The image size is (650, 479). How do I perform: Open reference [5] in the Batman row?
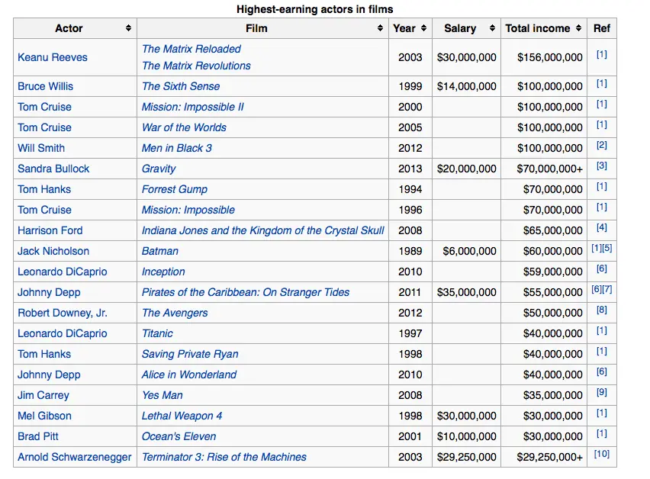pyautogui.click(x=607, y=249)
